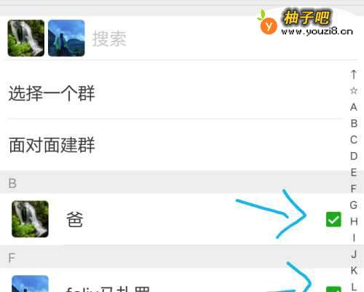Jump to letter H in index bar

pos(354,221)
